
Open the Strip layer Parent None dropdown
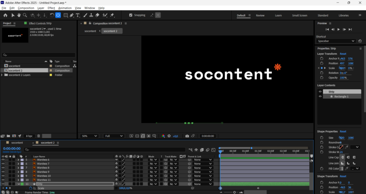203,184
